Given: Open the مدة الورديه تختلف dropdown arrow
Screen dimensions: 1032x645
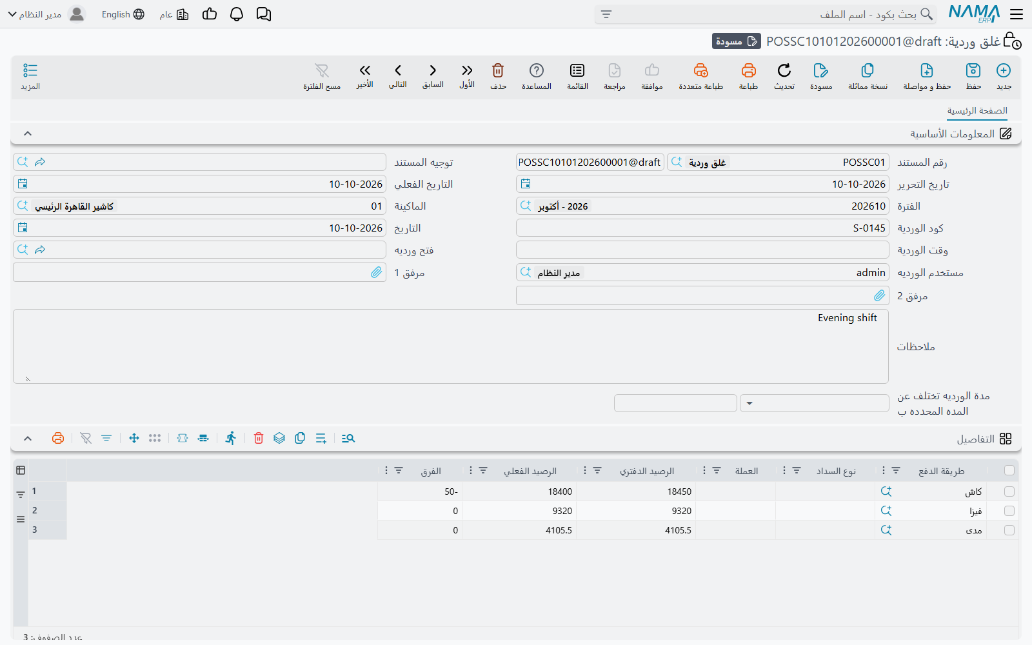Looking at the screenshot, I should pyautogui.click(x=749, y=404).
